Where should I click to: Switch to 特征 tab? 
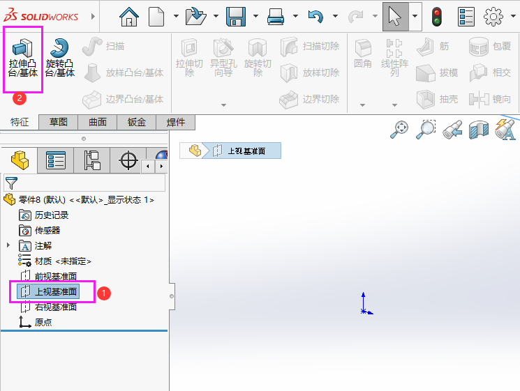pos(20,122)
